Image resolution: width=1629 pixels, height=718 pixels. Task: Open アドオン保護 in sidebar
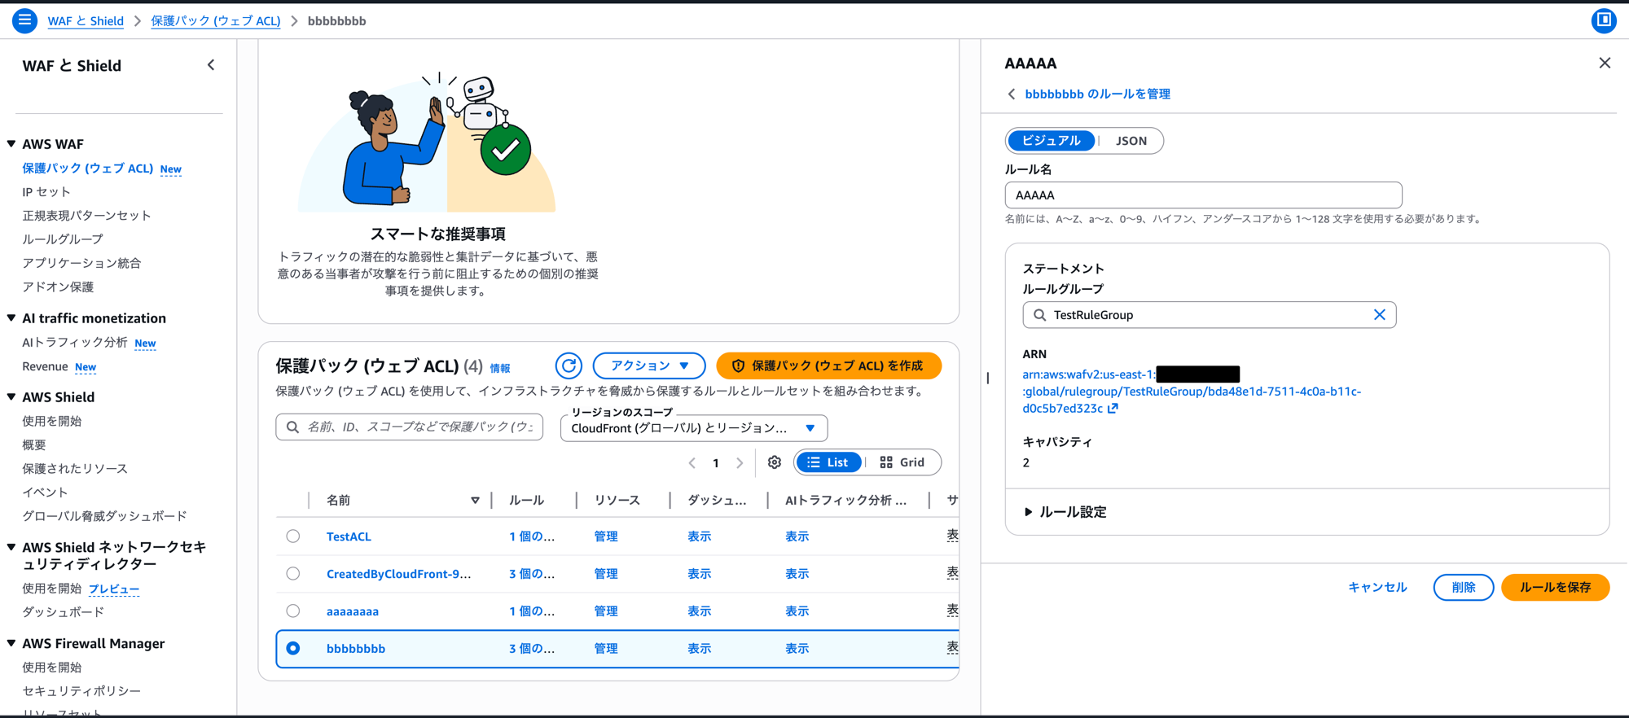(58, 287)
